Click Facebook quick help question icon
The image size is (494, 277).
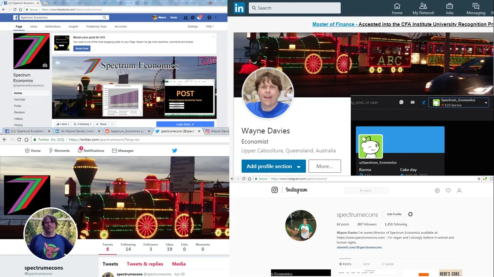click(209, 17)
